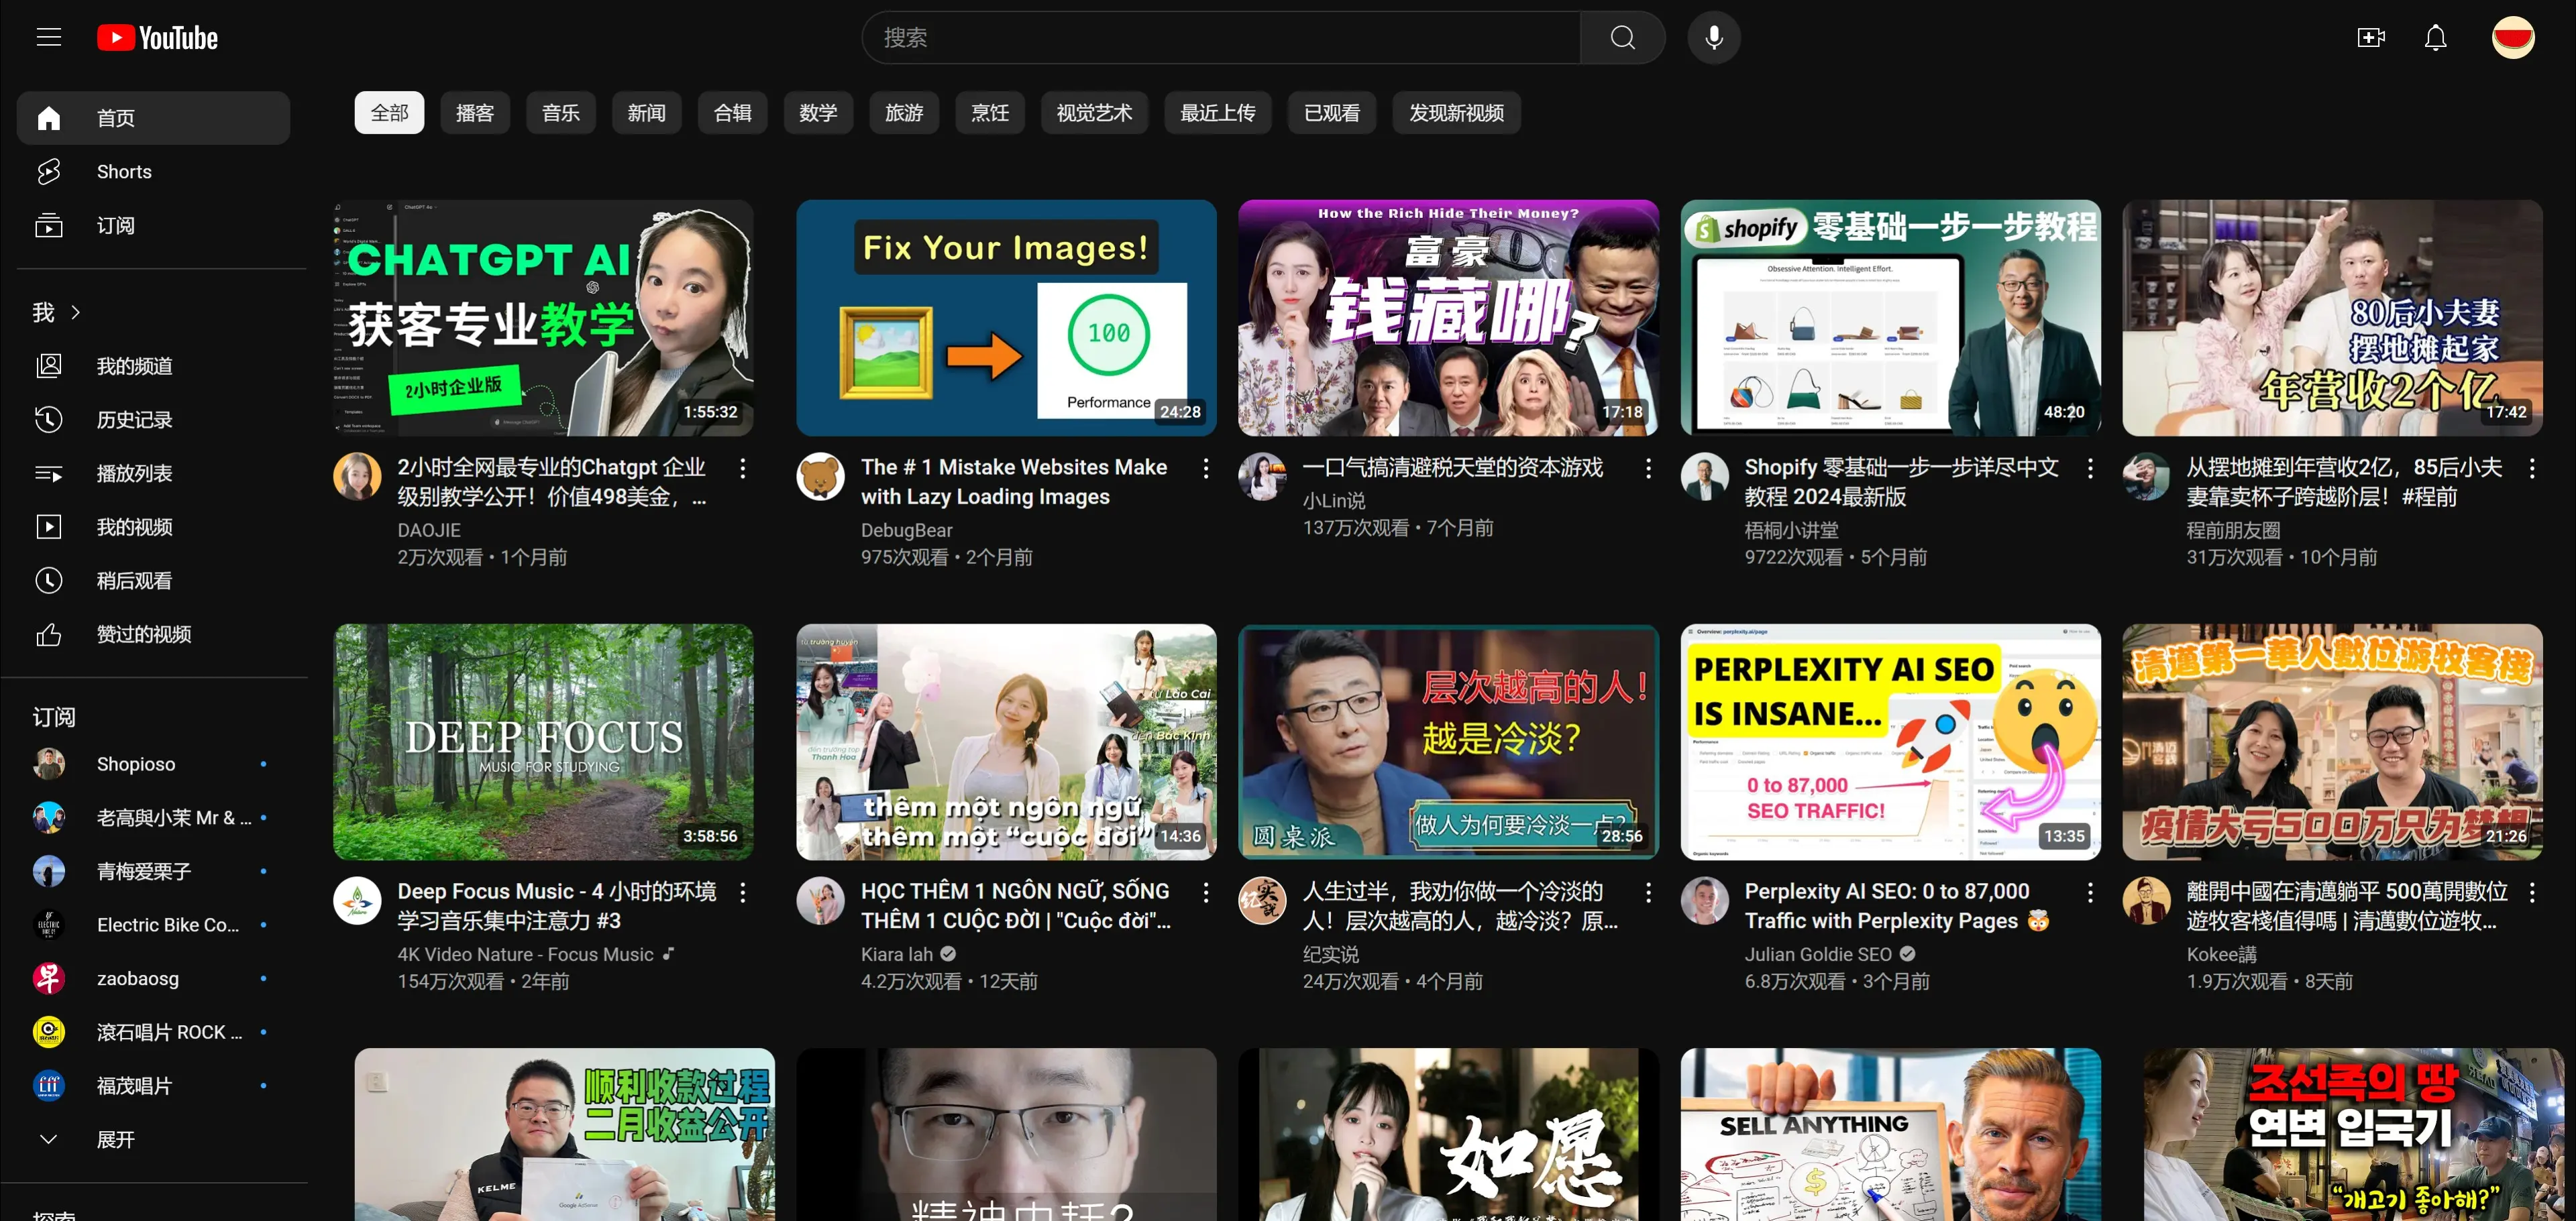Play the CHATGPT AI 获客专业教学 thumbnail
The image size is (2576, 1221).
point(543,318)
